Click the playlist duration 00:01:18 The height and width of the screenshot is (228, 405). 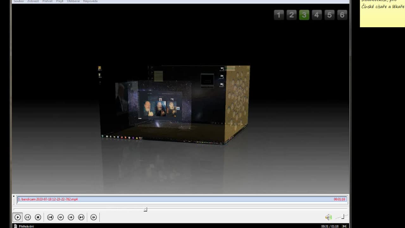tap(339, 199)
